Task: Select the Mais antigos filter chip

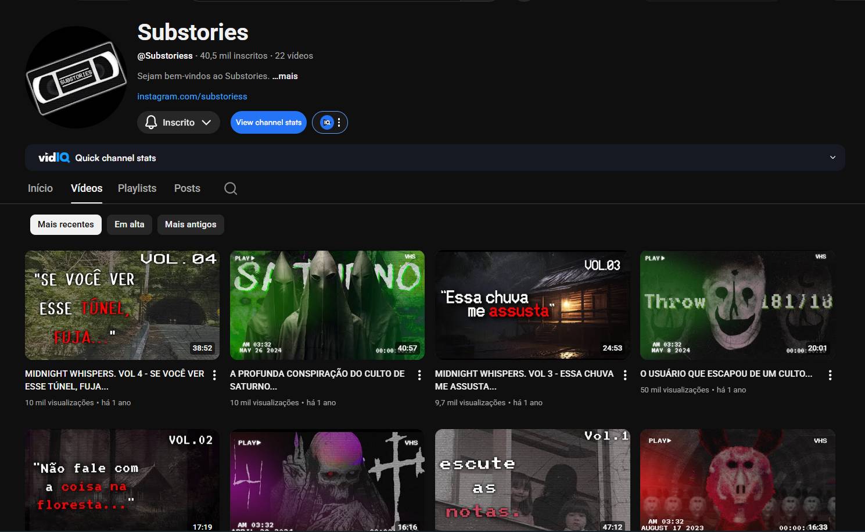Action: [x=191, y=224]
